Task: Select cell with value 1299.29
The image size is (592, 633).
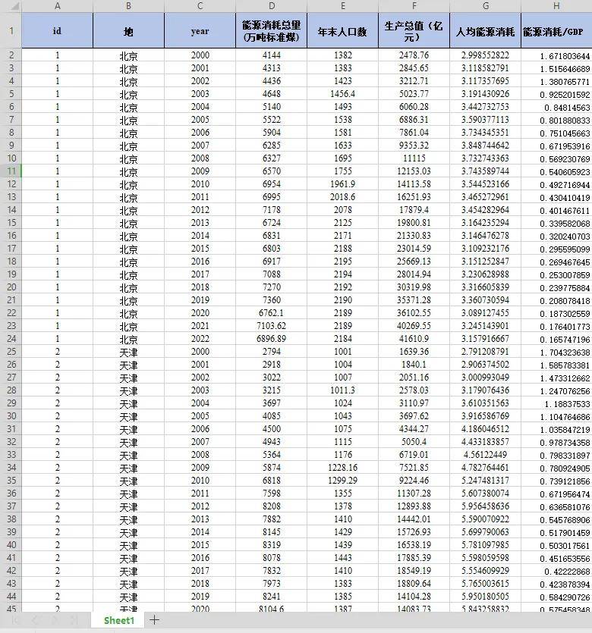Action: 342,481
